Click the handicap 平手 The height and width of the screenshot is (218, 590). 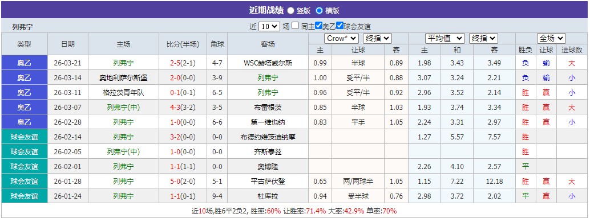tap(358, 122)
